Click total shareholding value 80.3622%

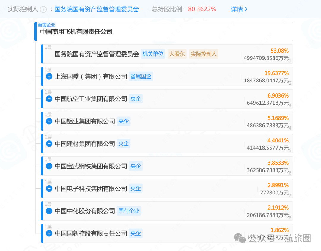point(202,9)
